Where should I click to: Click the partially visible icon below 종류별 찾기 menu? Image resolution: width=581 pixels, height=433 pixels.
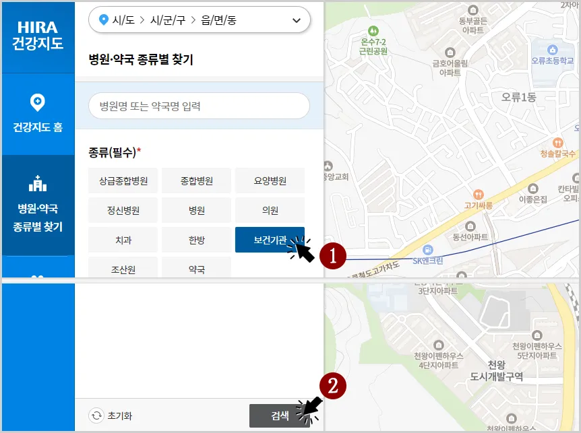(x=38, y=276)
